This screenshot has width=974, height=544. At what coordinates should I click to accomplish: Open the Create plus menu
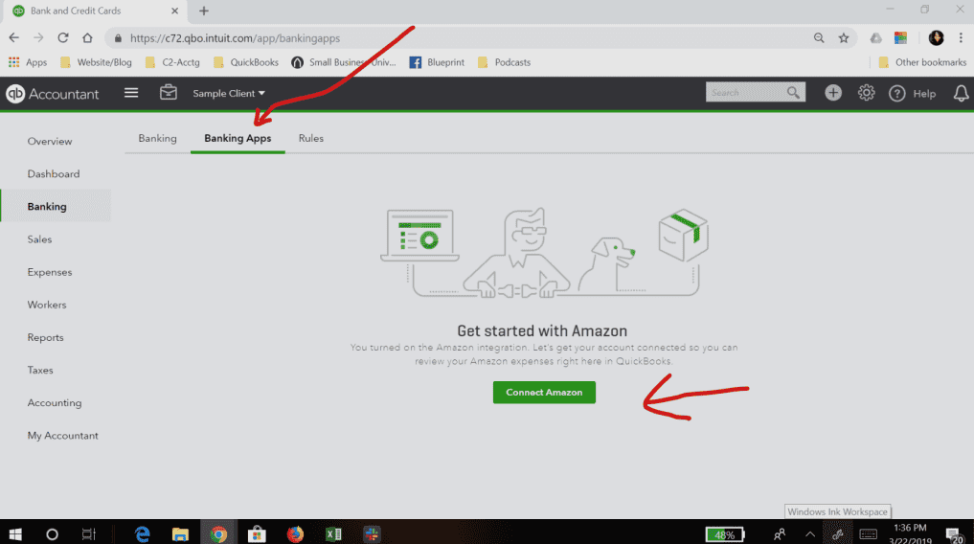point(833,93)
